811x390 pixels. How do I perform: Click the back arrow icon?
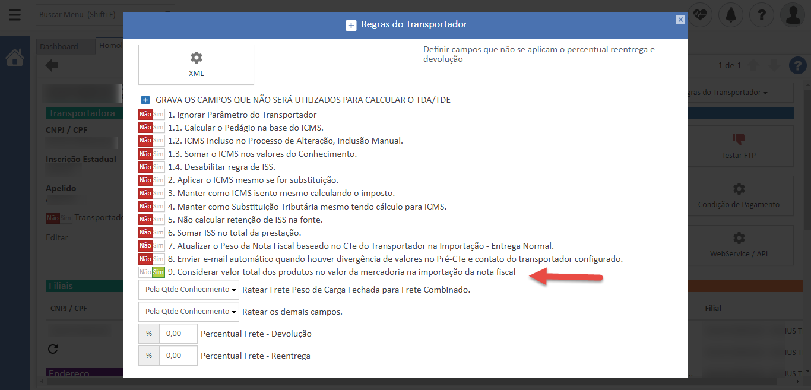click(x=52, y=65)
